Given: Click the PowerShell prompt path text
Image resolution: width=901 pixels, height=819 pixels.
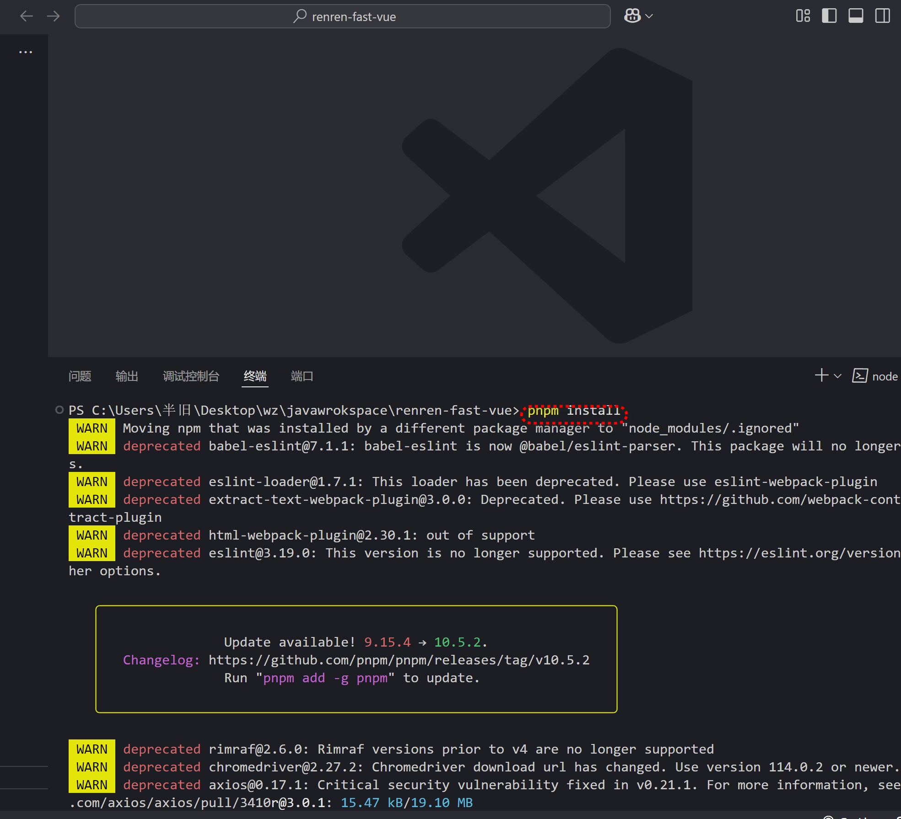Looking at the screenshot, I should tap(294, 410).
